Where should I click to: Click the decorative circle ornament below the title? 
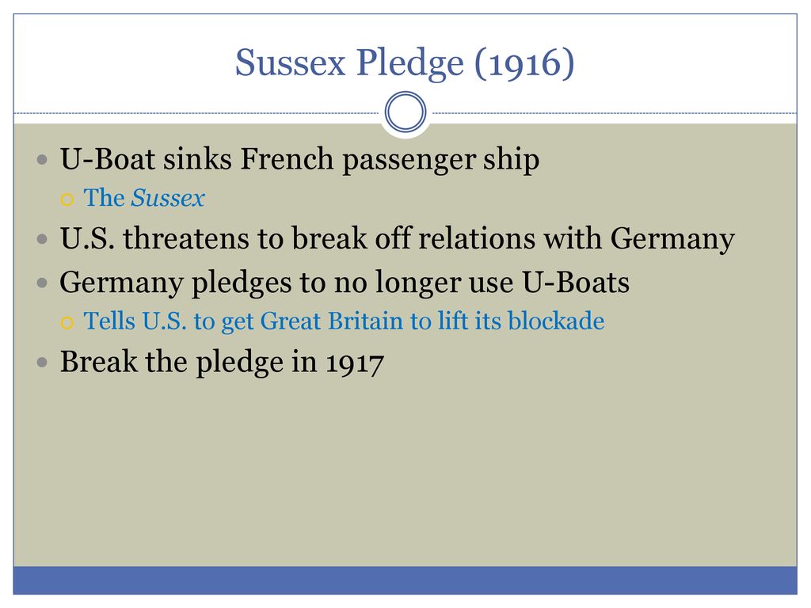(x=405, y=112)
